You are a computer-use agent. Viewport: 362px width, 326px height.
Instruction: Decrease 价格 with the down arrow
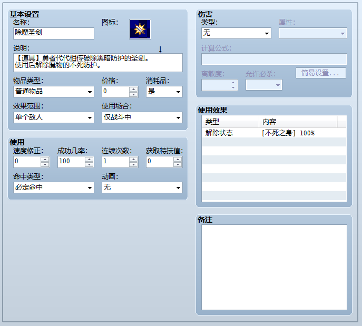pos(133,94)
